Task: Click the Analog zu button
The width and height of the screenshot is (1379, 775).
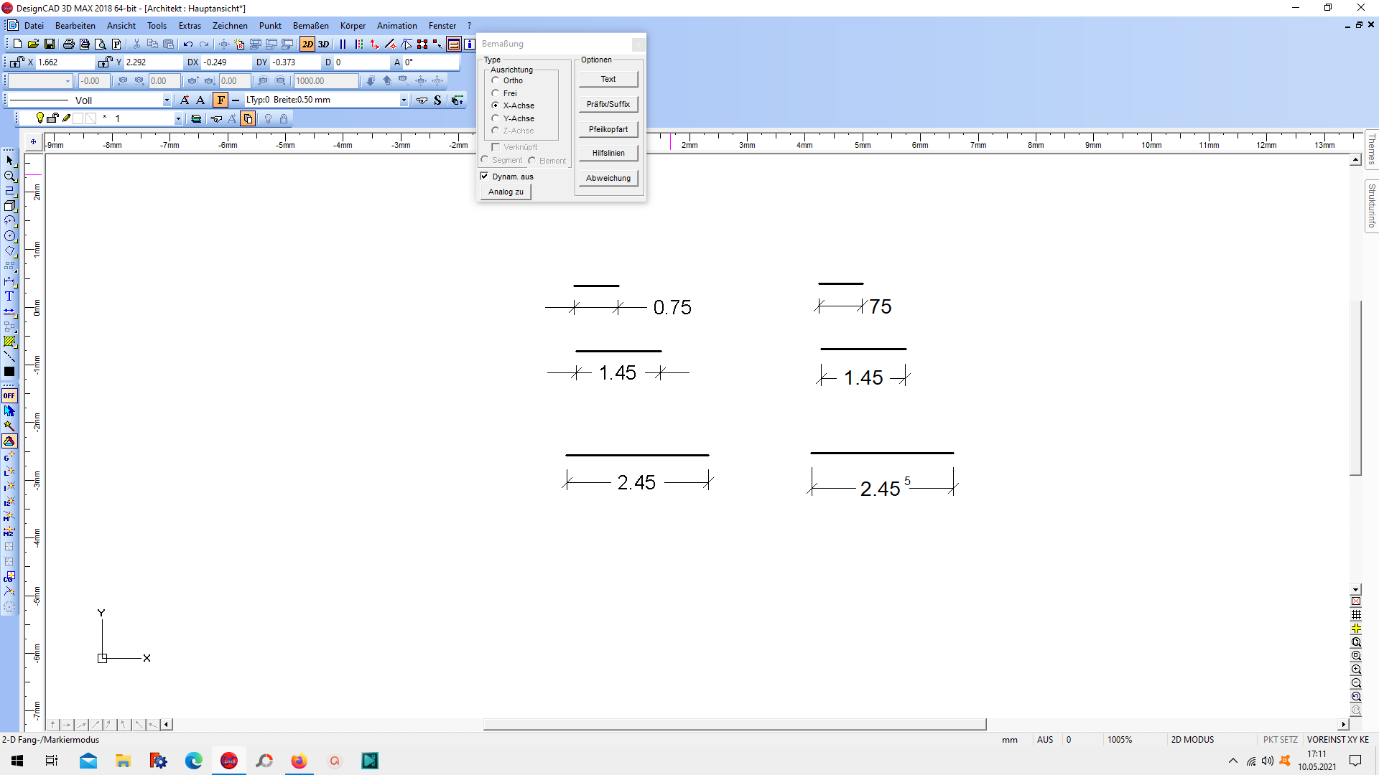Action: pyautogui.click(x=505, y=192)
